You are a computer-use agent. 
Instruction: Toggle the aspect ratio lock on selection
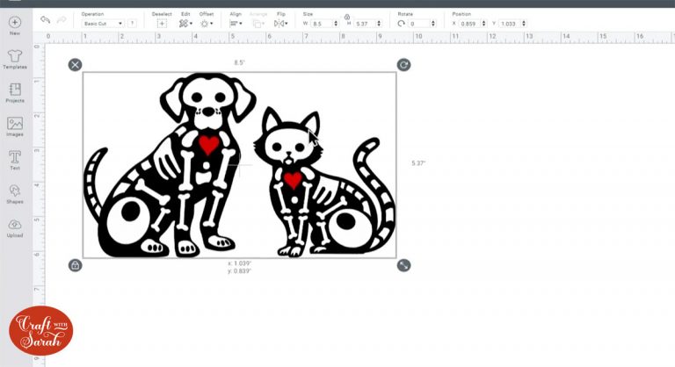[x=75, y=265]
